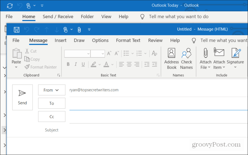Screen dimensions: 248x155
Task: Click the Previous Item up arrow
Action: [x=47, y=29]
